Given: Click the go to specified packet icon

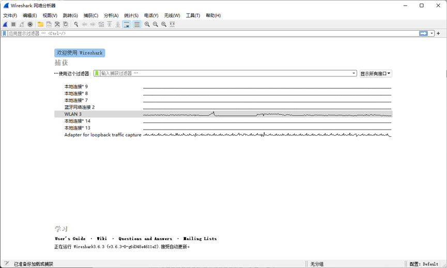Looking at the screenshot, I should point(101,24).
